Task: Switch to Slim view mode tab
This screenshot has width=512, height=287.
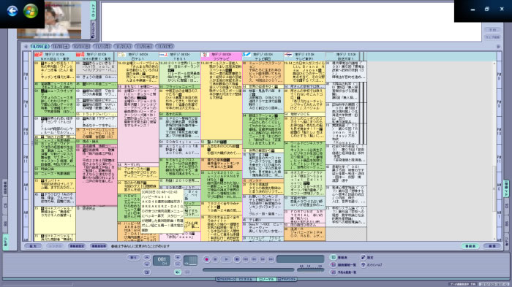Action: (x=246, y=279)
